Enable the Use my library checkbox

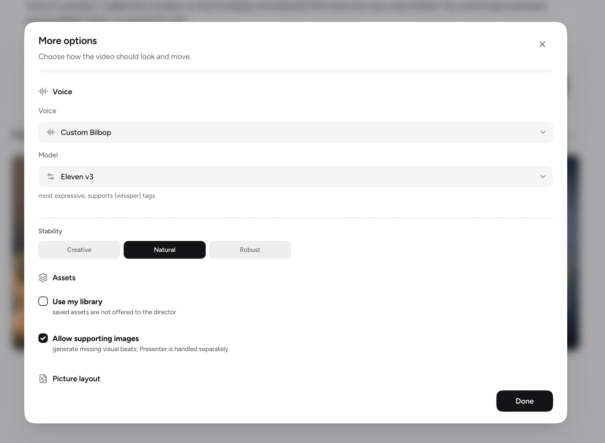coord(43,301)
